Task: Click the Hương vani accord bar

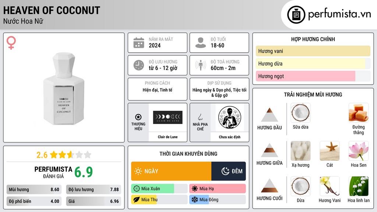Action: (313, 51)
